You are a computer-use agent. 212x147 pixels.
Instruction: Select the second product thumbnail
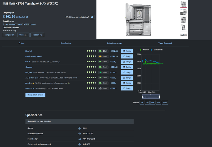point(183,12)
